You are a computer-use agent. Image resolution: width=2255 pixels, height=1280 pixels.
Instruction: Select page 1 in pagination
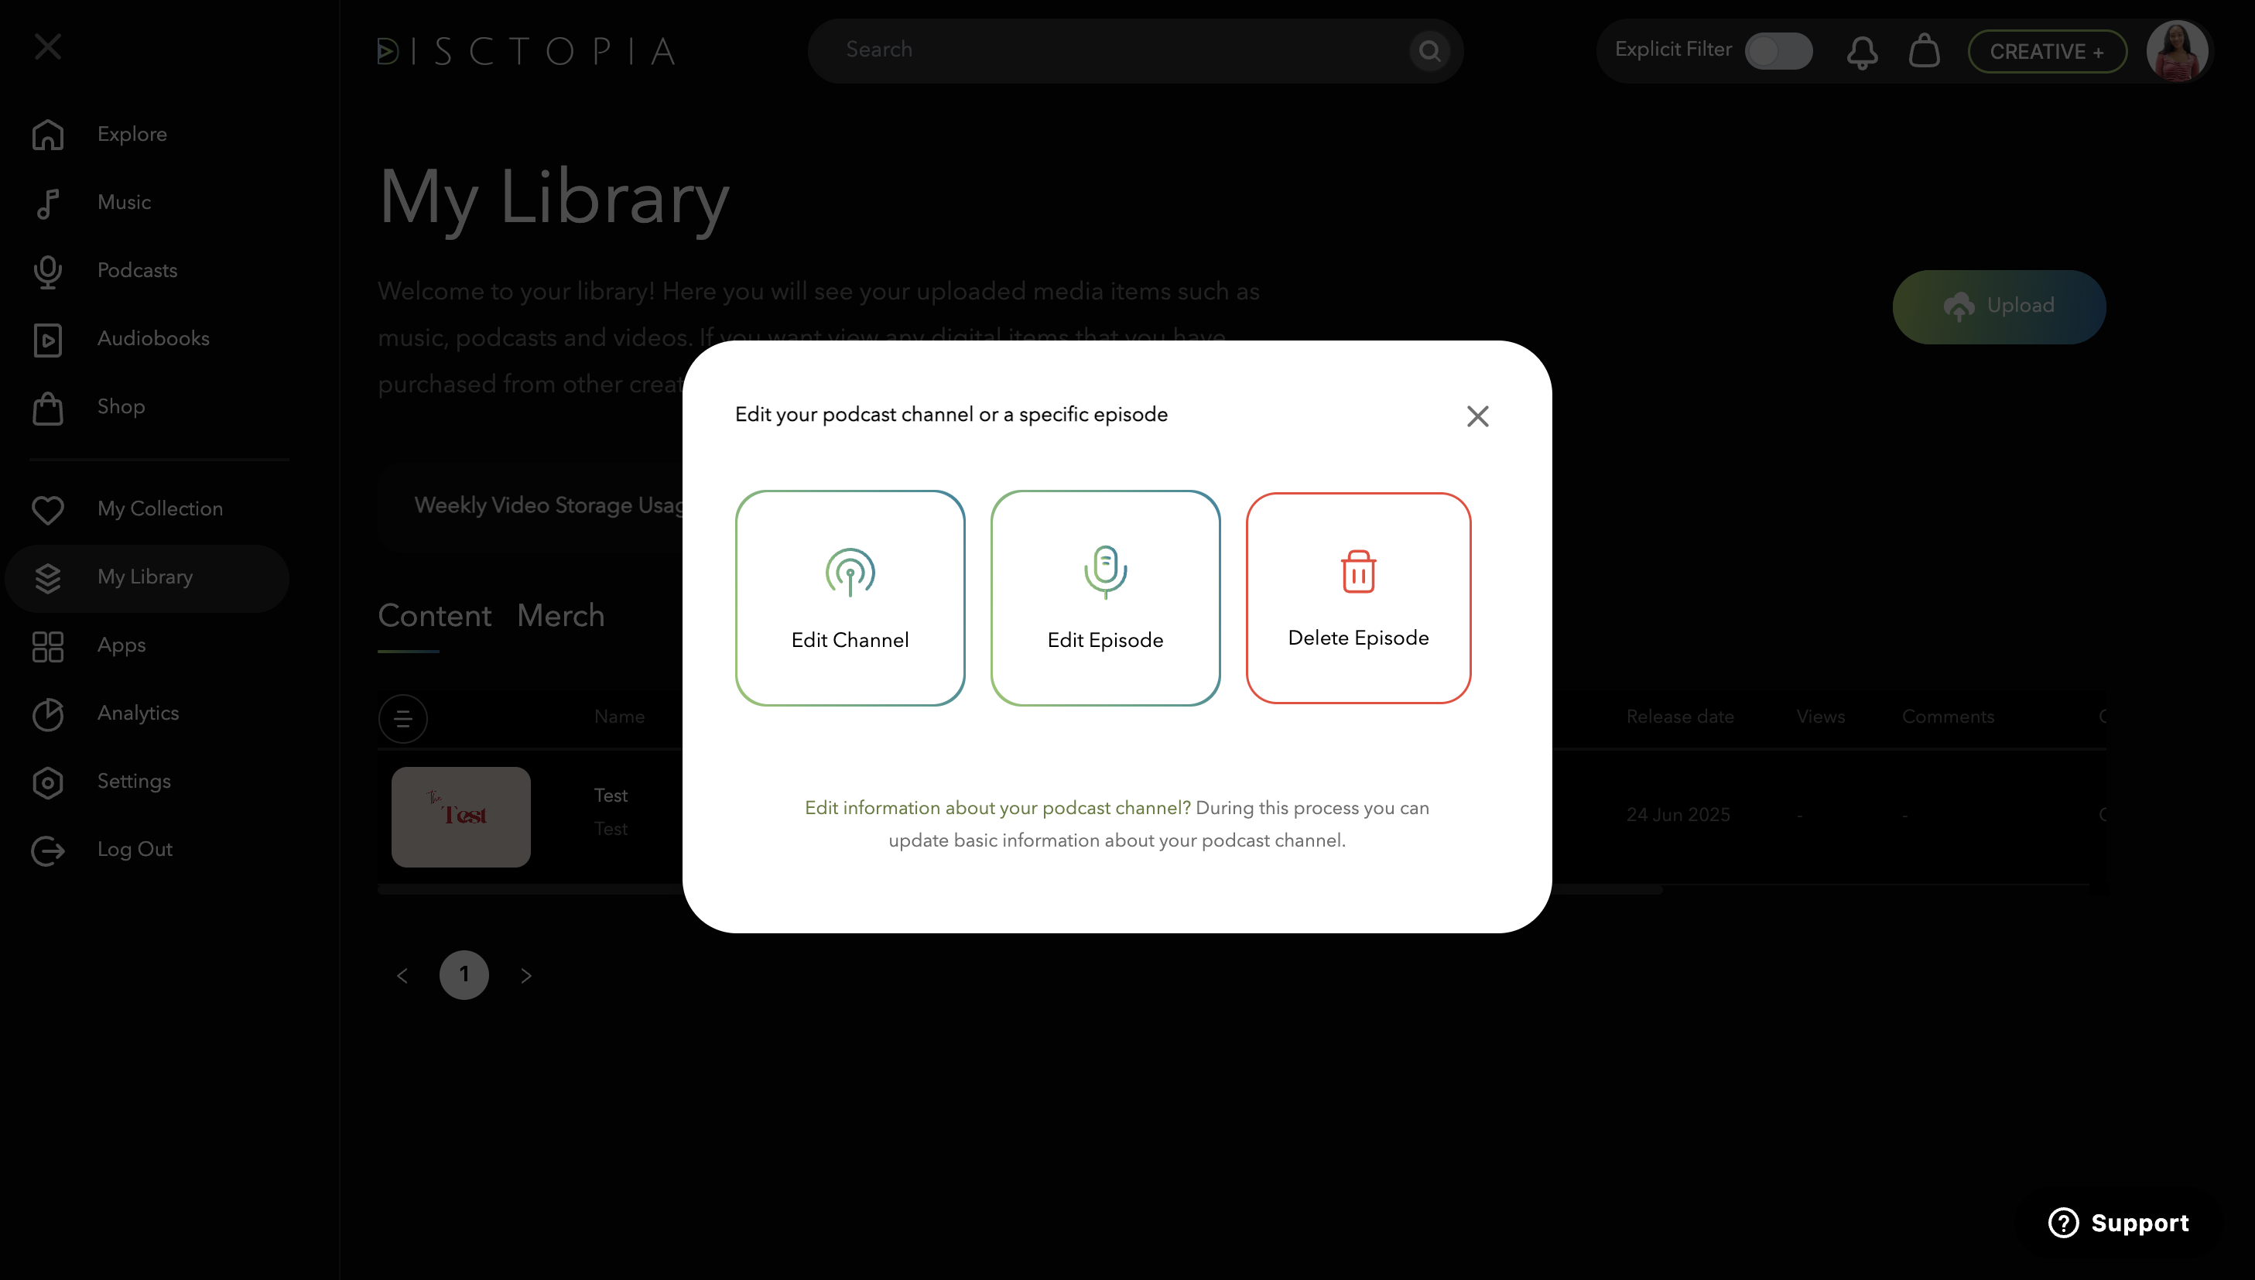point(463,975)
